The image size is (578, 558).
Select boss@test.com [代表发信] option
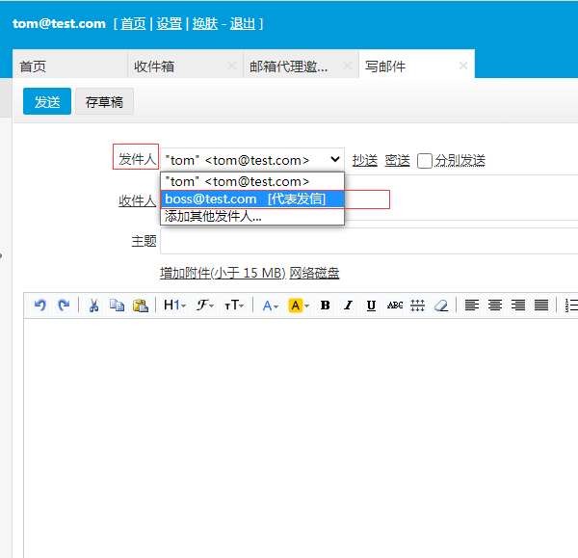pyautogui.click(x=252, y=199)
